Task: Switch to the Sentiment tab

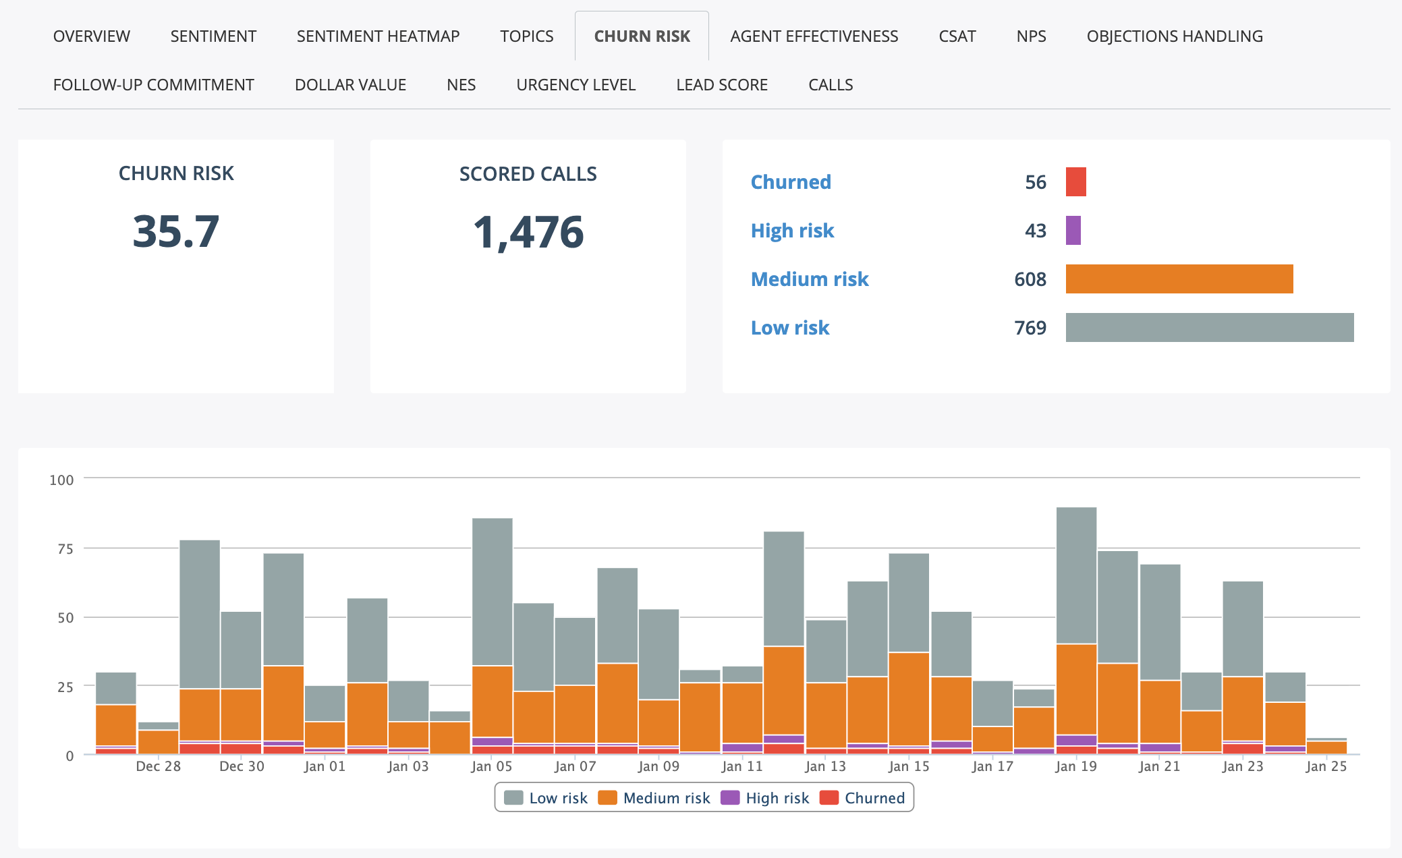Action: click(213, 36)
